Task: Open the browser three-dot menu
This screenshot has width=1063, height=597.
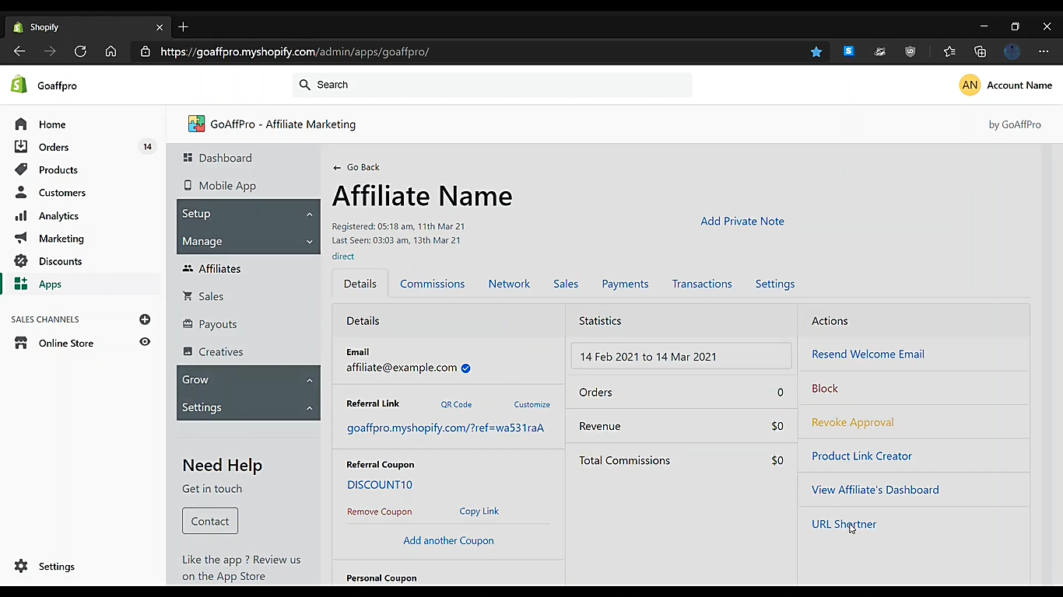Action: pos(1044,51)
